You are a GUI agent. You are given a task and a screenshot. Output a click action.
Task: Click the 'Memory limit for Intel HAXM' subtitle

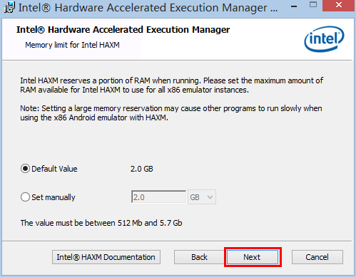click(x=72, y=45)
